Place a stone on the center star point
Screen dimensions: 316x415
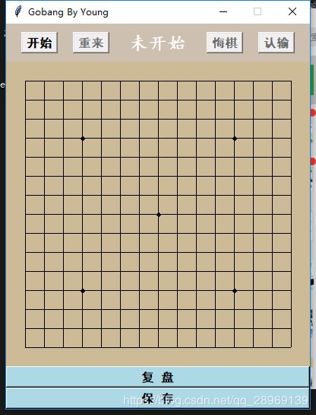point(159,215)
